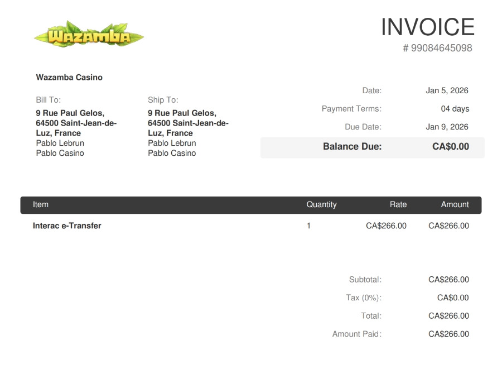
Task: Select the Interac e-Transfer line item
Action: click(x=67, y=226)
